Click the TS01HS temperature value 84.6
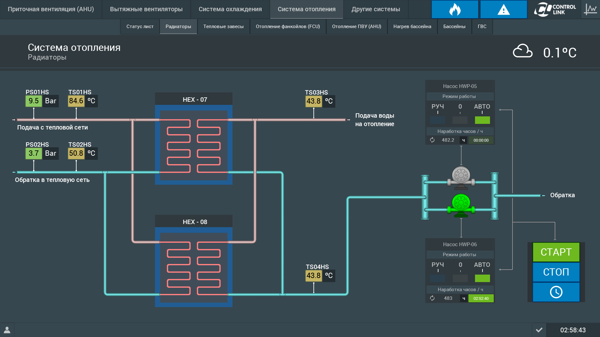The width and height of the screenshot is (600, 337). point(76,101)
